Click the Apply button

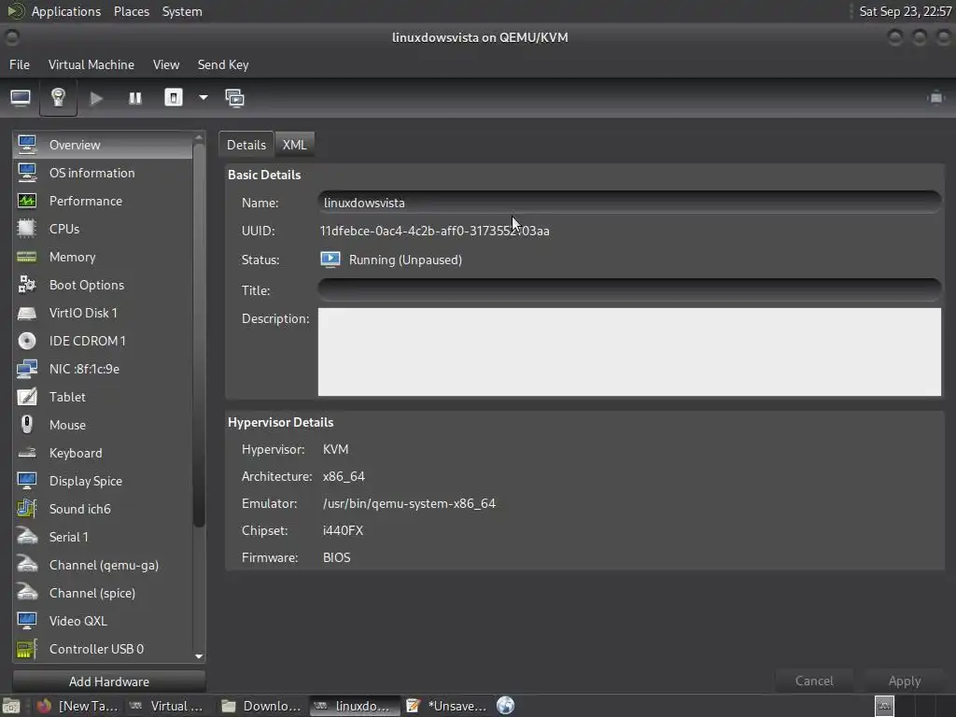(x=905, y=681)
